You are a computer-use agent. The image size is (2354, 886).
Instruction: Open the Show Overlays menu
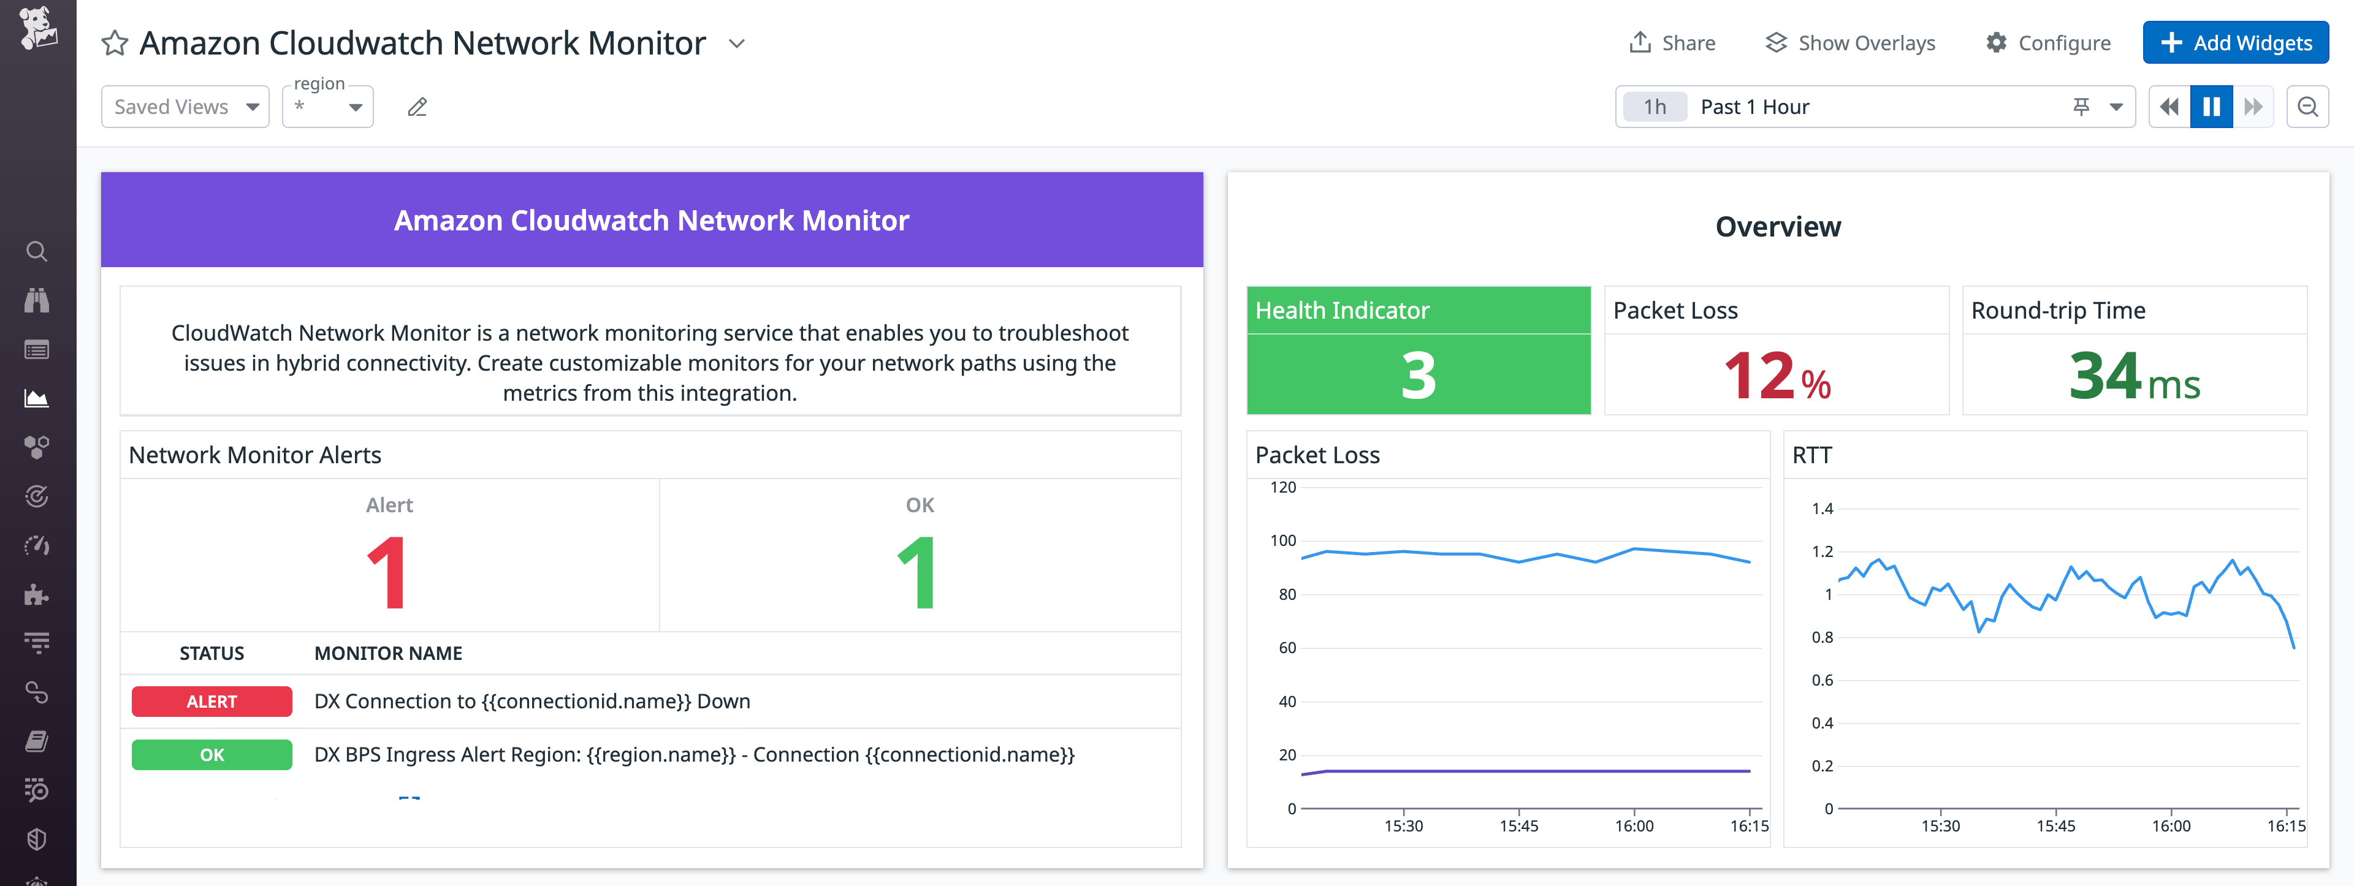(x=1849, y=42)
